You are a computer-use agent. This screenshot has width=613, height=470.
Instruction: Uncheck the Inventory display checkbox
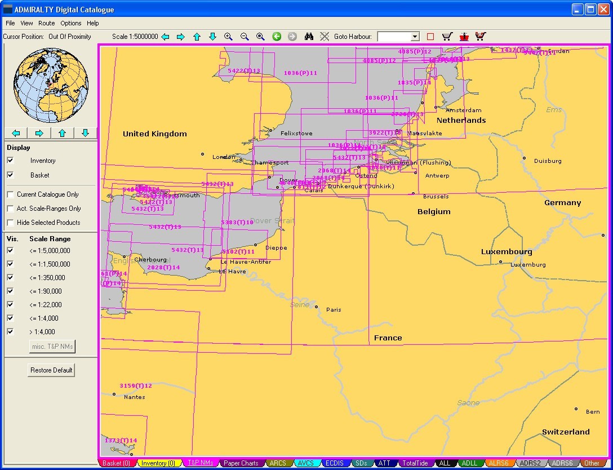click(11, 160)
